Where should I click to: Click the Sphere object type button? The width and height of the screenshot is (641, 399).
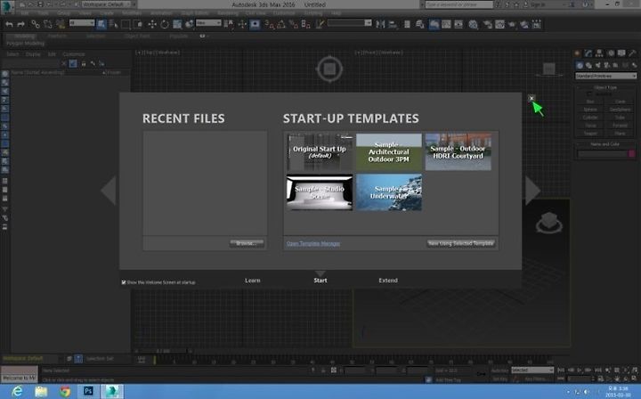click(x=590, y=110)
